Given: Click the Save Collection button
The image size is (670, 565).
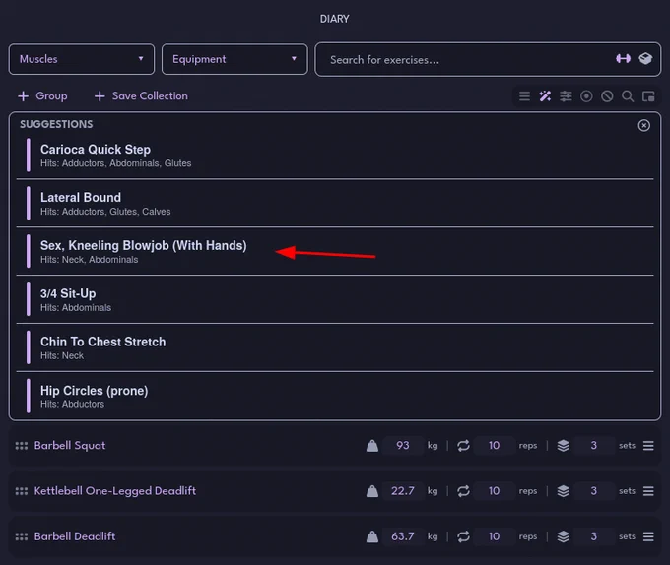Looking at the screenshot, I should pyautogui.click(x=141, y=96).
